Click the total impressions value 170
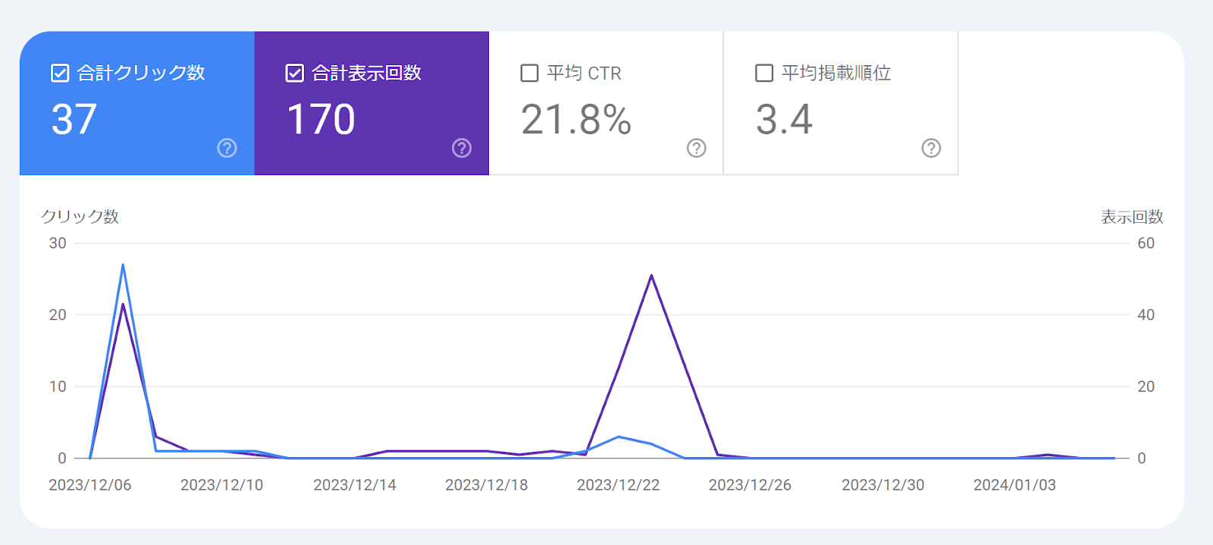Image resolution: width=1213 pixels, height=545 pixels. [321, 120]
